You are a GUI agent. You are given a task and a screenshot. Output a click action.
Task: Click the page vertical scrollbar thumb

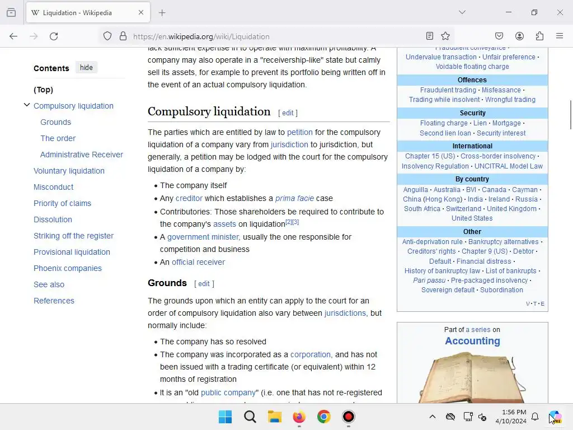[x=570, y=114]
